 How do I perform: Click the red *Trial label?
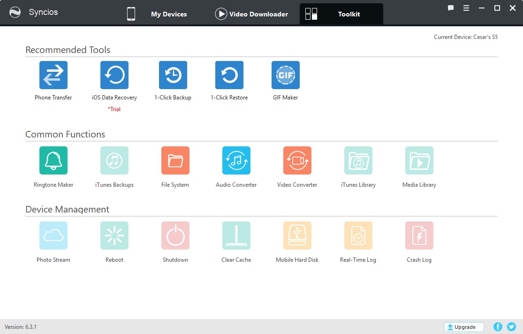pyautogui.click(x=114, y=109)
